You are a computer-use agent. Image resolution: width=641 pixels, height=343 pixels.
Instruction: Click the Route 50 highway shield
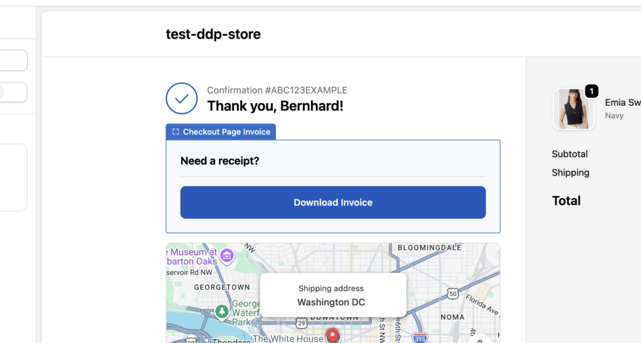[452, 294]
